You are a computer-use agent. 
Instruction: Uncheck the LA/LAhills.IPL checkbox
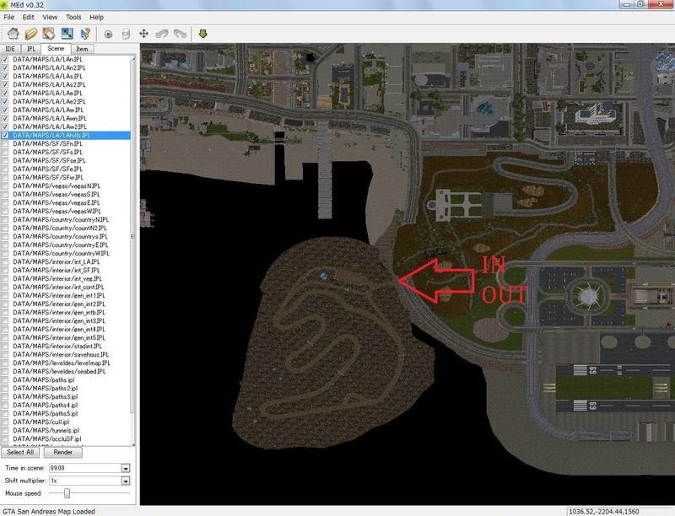point(5,136)
